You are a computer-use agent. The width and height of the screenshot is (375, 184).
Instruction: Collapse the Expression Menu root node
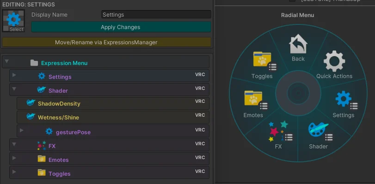tap(6, 61)
